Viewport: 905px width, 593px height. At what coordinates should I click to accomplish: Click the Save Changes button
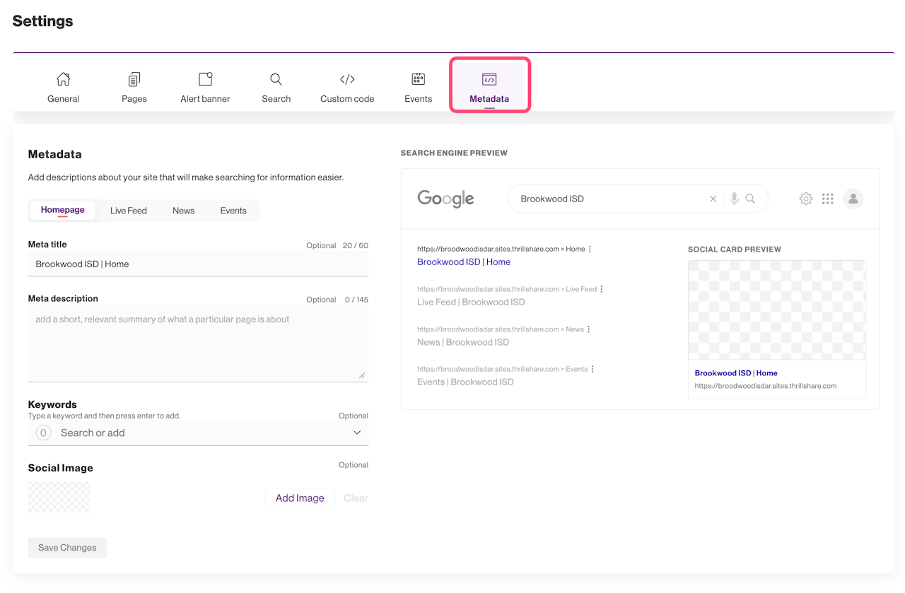(x=67, y=548)
